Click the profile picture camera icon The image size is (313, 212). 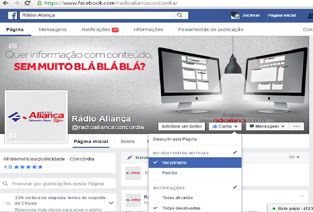click(x=13, y=136)
